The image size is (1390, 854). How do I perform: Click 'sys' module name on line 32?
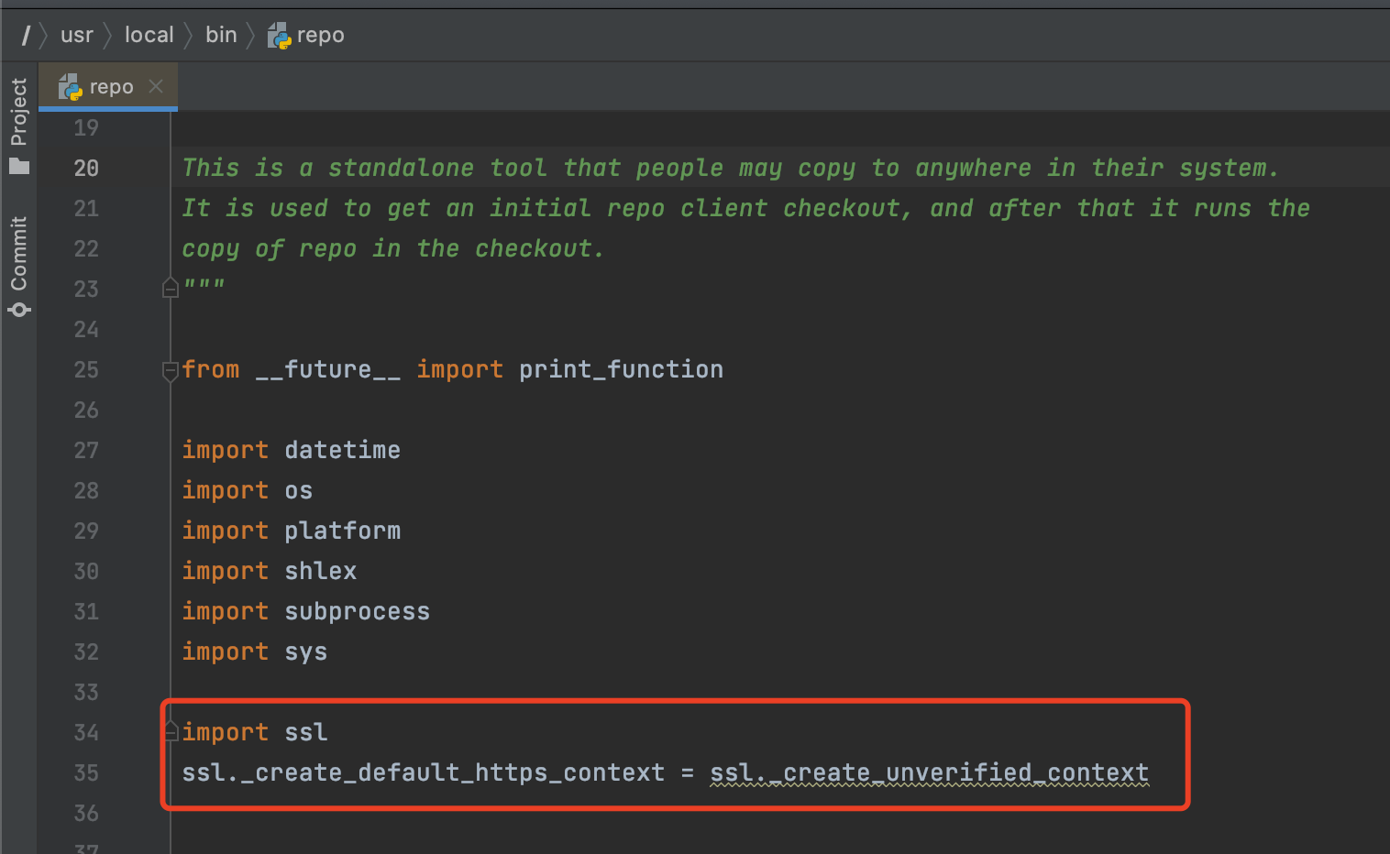305,652
